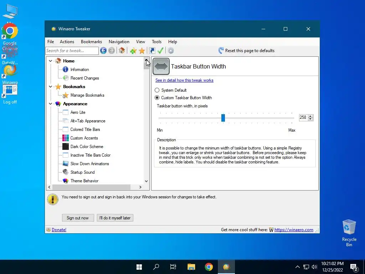365x274 pixels.
Task: Click the Aero Lite window icon
Action: (x=66, y=112)
